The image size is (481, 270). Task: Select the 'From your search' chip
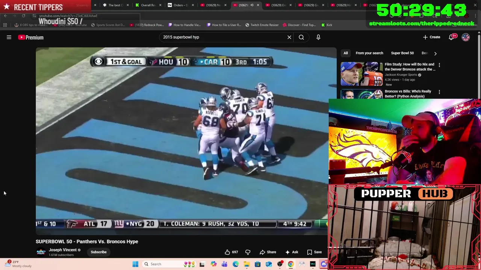pos(369,53)
